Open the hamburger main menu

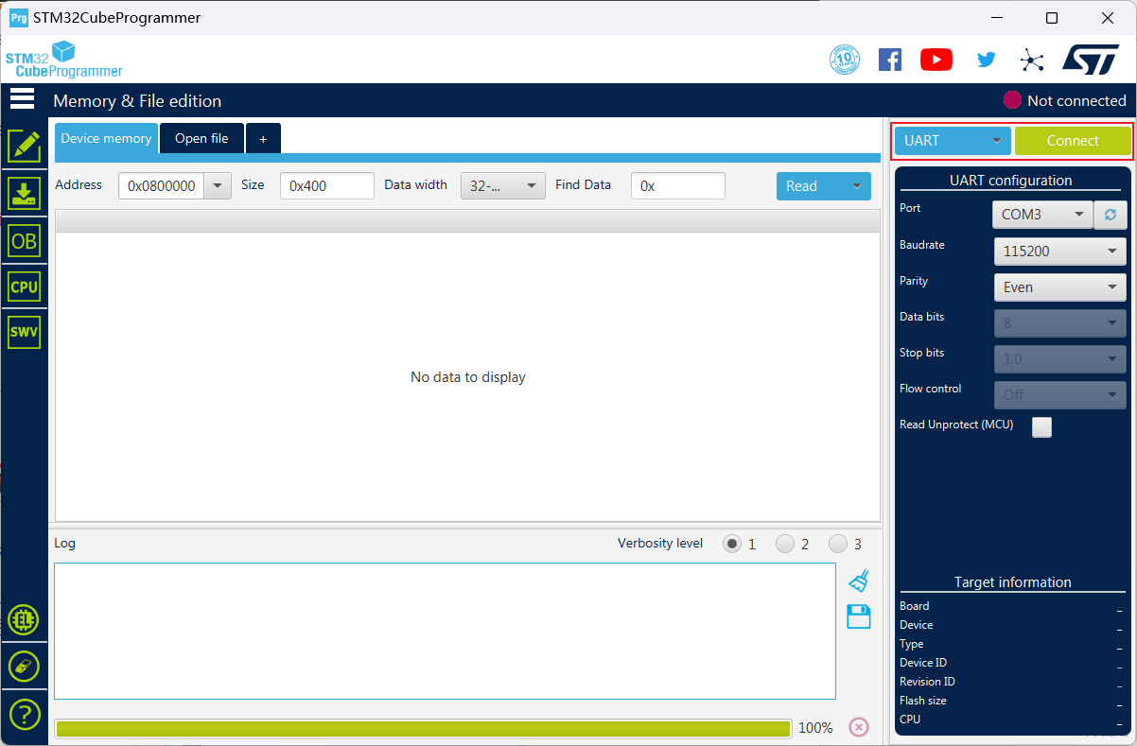click(x=23, y=99)
